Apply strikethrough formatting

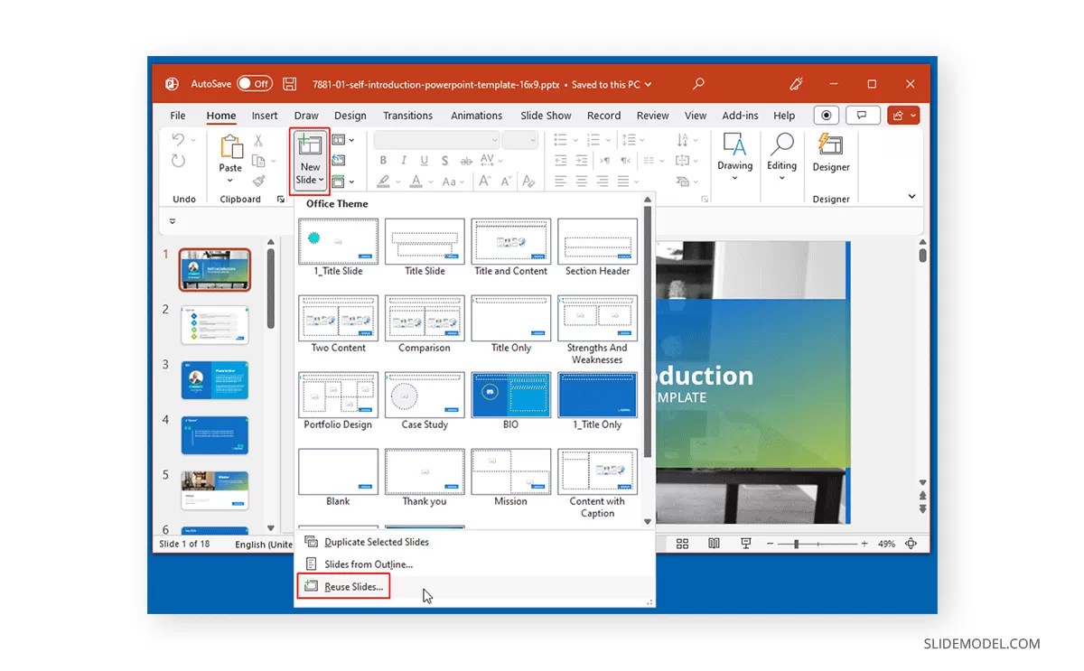click(467, 160)
